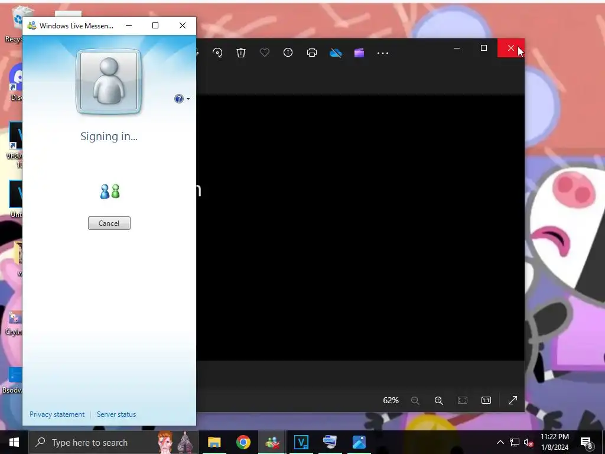This screenshot has width=605, height=454.
Task: Maximize the Photos window
Action: [484, 48]
